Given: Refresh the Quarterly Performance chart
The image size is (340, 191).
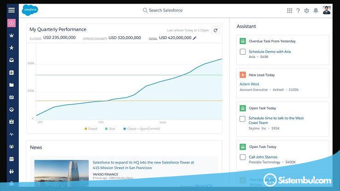Looking at the screenshot, I should point(215,30).
